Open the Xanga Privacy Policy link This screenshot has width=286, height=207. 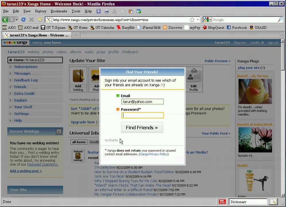[x=154, y=154]
